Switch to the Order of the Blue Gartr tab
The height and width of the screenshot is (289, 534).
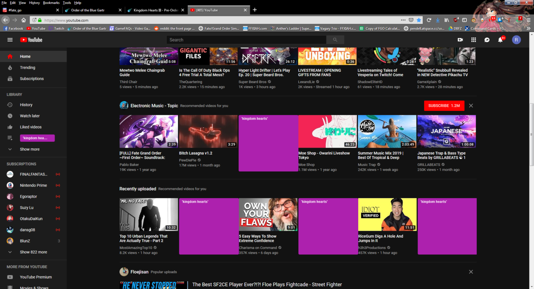click(93, 10)
